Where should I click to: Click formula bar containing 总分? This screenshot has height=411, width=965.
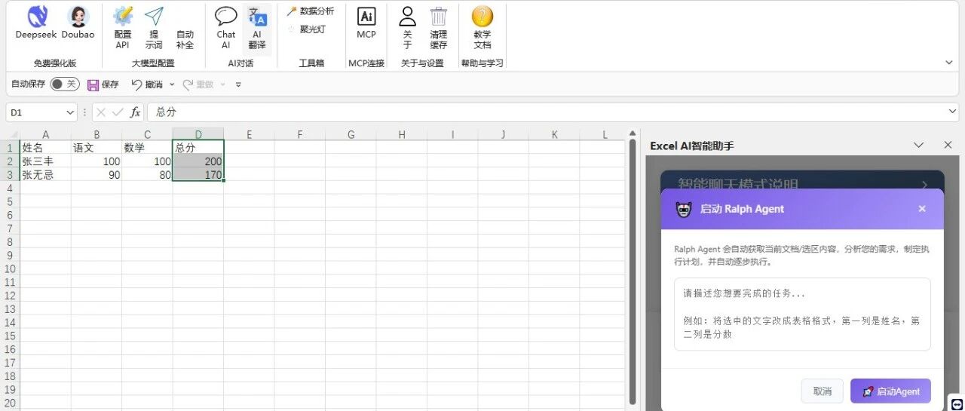tap(546, 112)
